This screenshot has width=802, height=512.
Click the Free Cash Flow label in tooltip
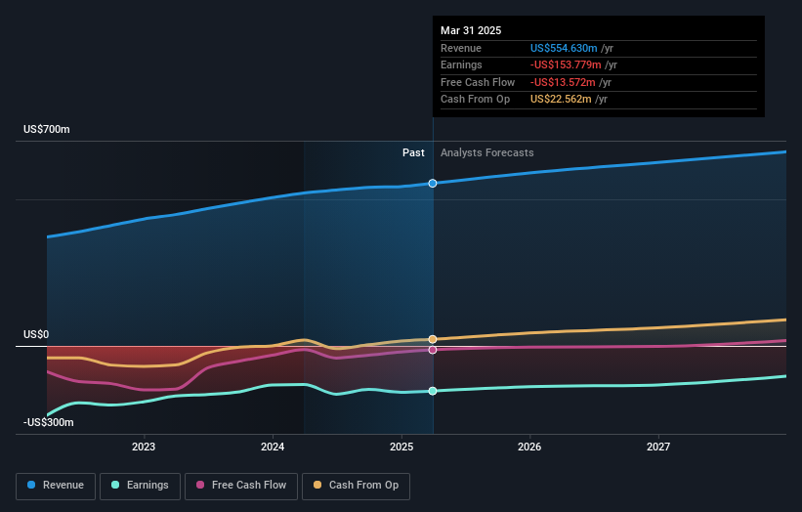pos(478,82)
